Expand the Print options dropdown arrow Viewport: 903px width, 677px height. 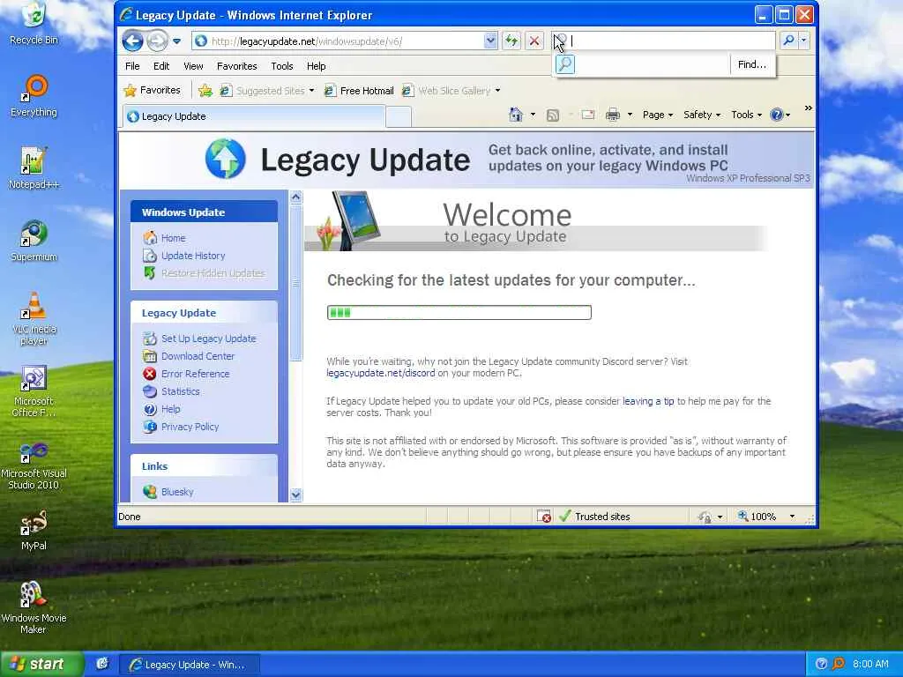[630, 115]
